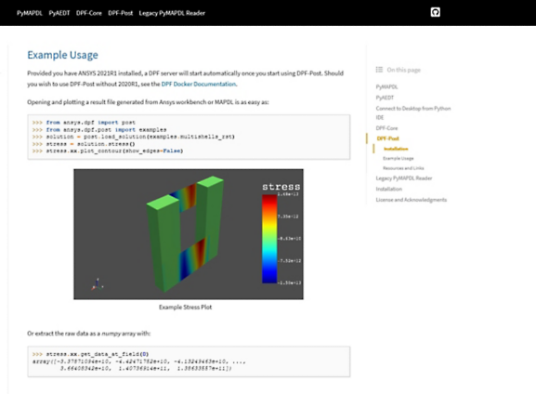Jump to PyAEDT in sidebar contents
Screen dimensions: 536x394
click(385, 98)
